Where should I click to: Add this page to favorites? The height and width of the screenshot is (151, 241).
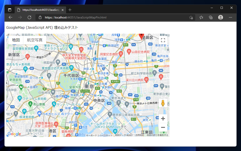191,17
